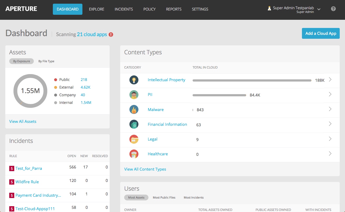Click the Intellectual Property progress bar
Viewport: 345px width, 212px height.
tap(252, 80)
